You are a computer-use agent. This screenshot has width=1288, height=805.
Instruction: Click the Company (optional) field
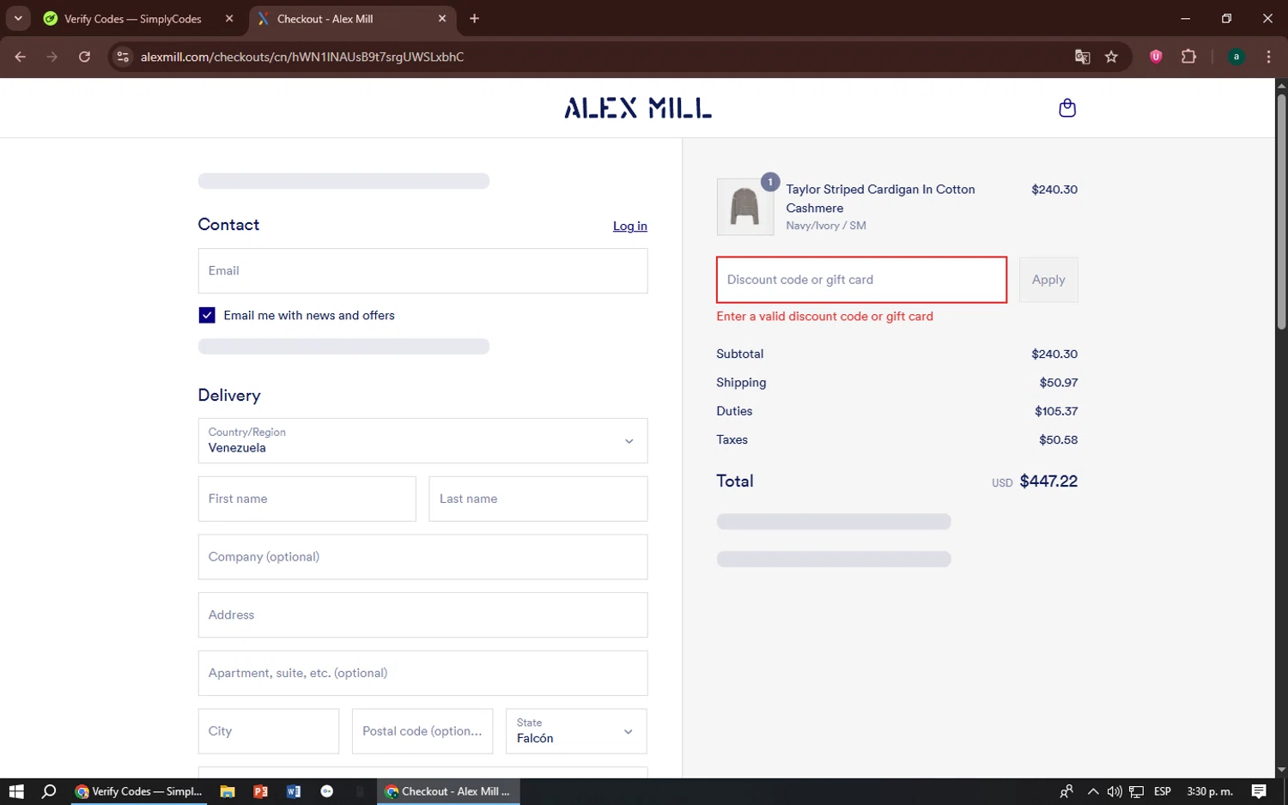422,557
